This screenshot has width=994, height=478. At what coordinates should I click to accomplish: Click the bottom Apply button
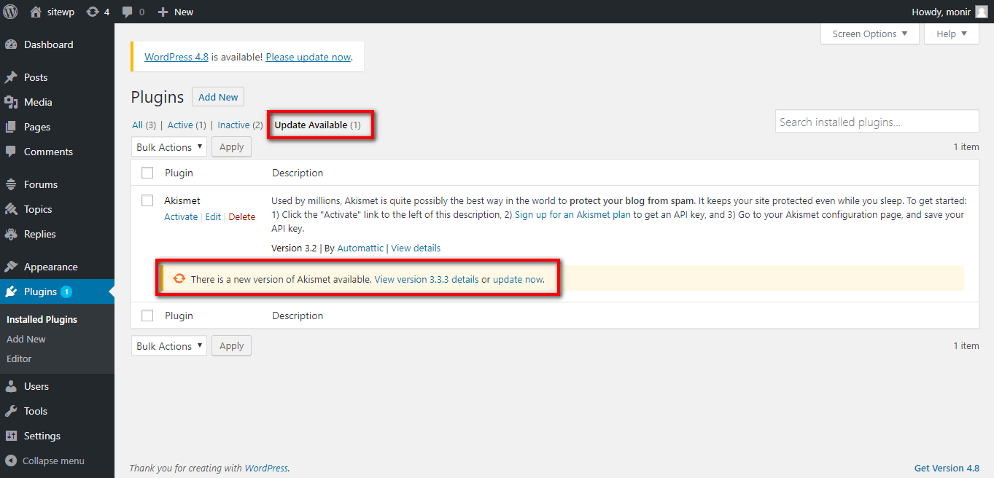pos(232,346)
